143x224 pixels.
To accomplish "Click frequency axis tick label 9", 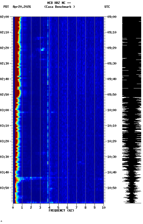I will [95, 208].
